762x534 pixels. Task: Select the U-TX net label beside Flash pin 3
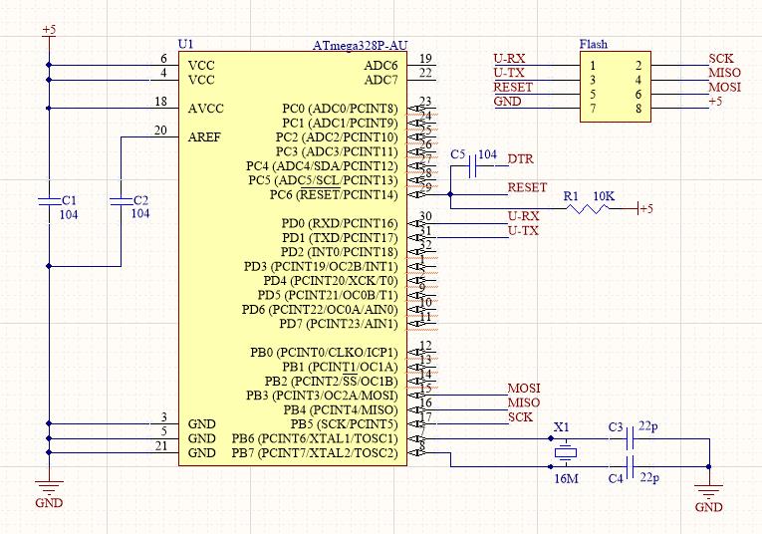509,73
